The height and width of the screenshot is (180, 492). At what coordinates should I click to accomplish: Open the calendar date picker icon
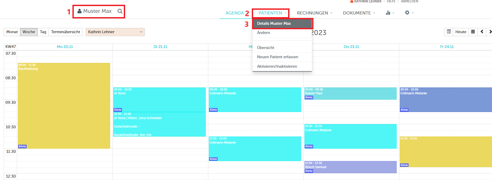pos(473,32)
